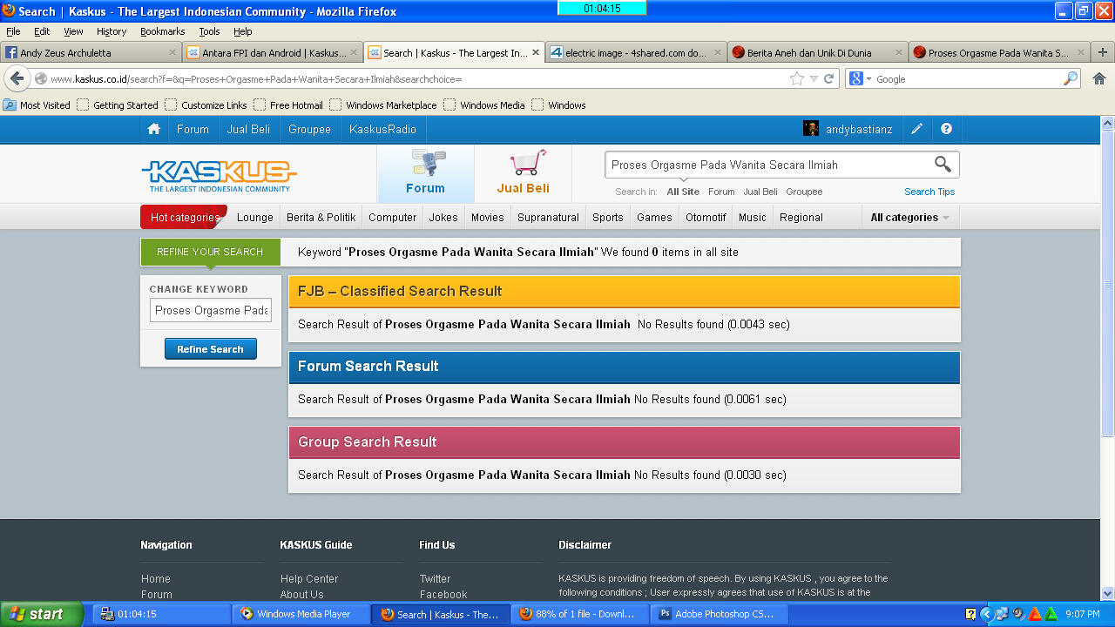
Task: Select the Jual Beli cart tab
Action: tap(523, 173)
